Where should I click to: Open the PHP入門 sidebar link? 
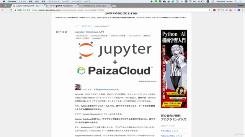[x=169, y=131]
